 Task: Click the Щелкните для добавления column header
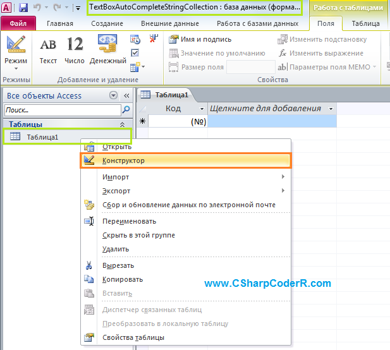[x=272, y=109]
